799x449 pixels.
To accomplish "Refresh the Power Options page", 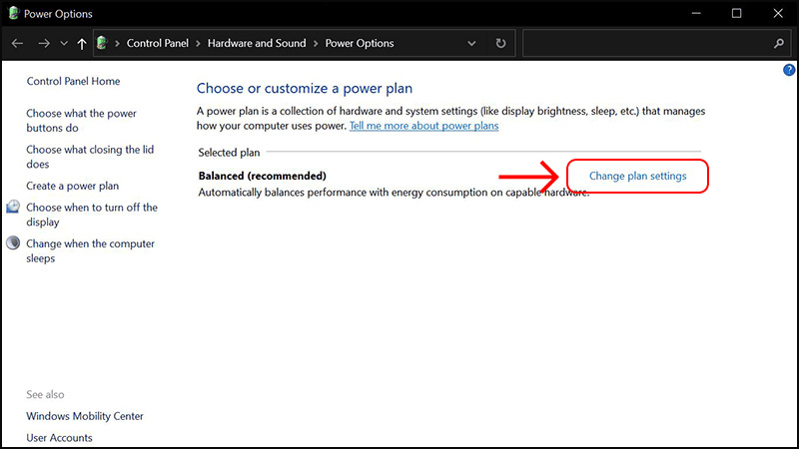I will (x=500, y=44).
